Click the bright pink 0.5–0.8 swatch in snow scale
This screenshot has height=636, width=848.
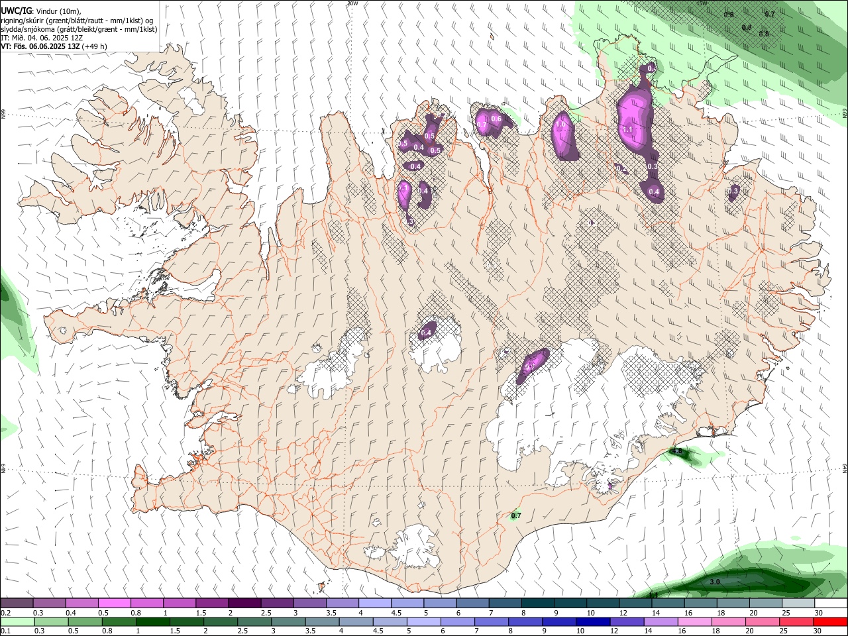click(x=114, y=604)
